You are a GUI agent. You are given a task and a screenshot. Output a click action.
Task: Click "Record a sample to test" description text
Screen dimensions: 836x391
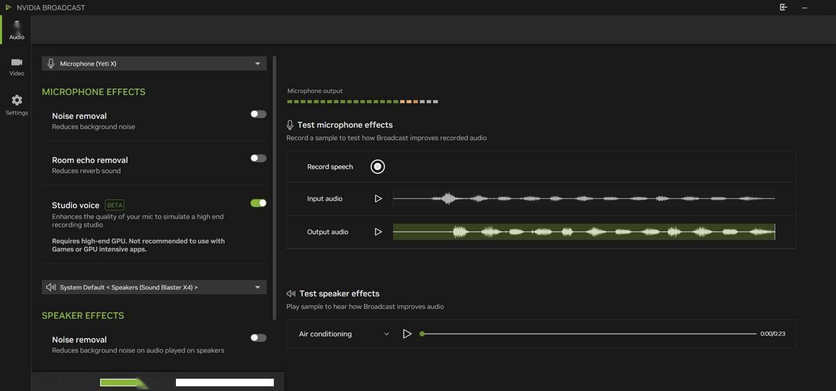(x=387, y=138)
